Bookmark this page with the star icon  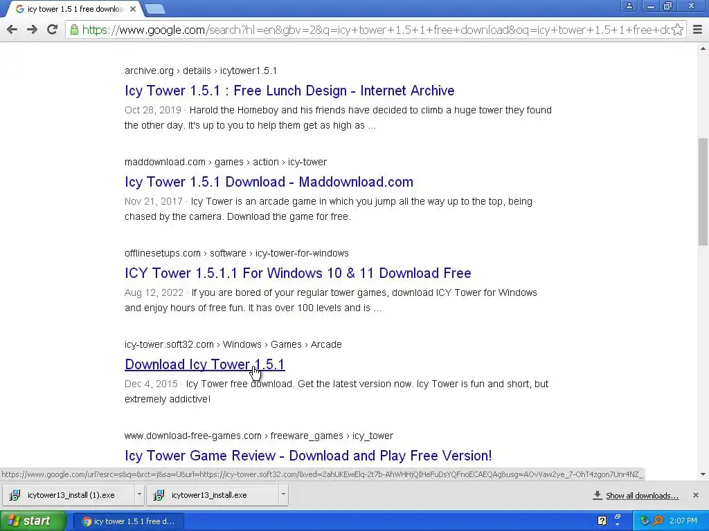pyautogui.click(x=677, y=30)
